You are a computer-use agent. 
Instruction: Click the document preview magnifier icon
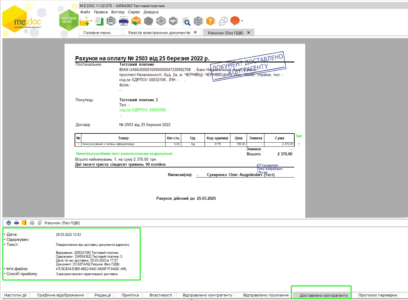186,21
